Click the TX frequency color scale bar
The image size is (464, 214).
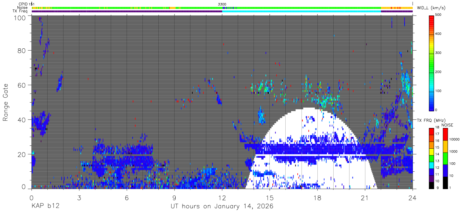pyautogui.click(x=432, y=158)
